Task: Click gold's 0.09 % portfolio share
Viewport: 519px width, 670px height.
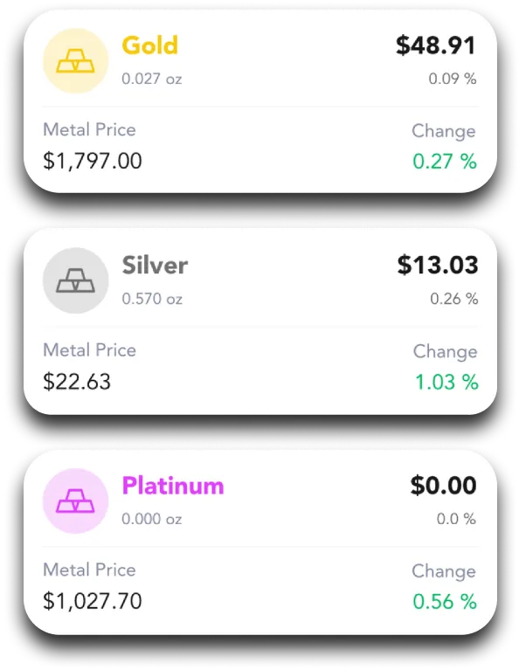Action: (x=453, y=79)
